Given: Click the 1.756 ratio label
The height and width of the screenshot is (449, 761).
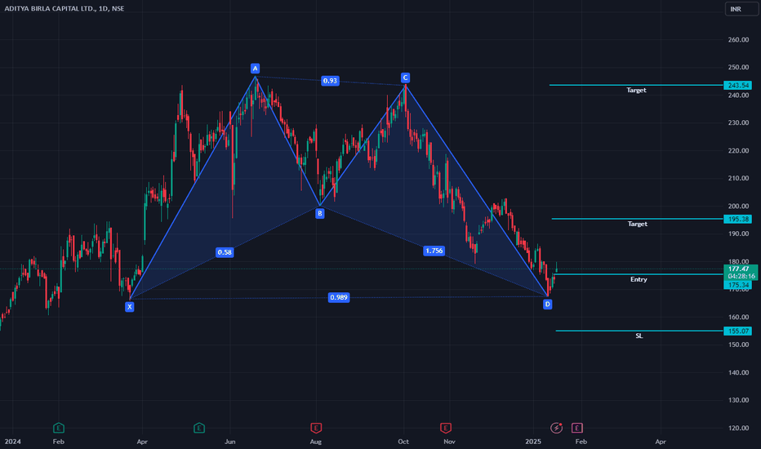Looking at the screenshot, I should coord(434,251).
